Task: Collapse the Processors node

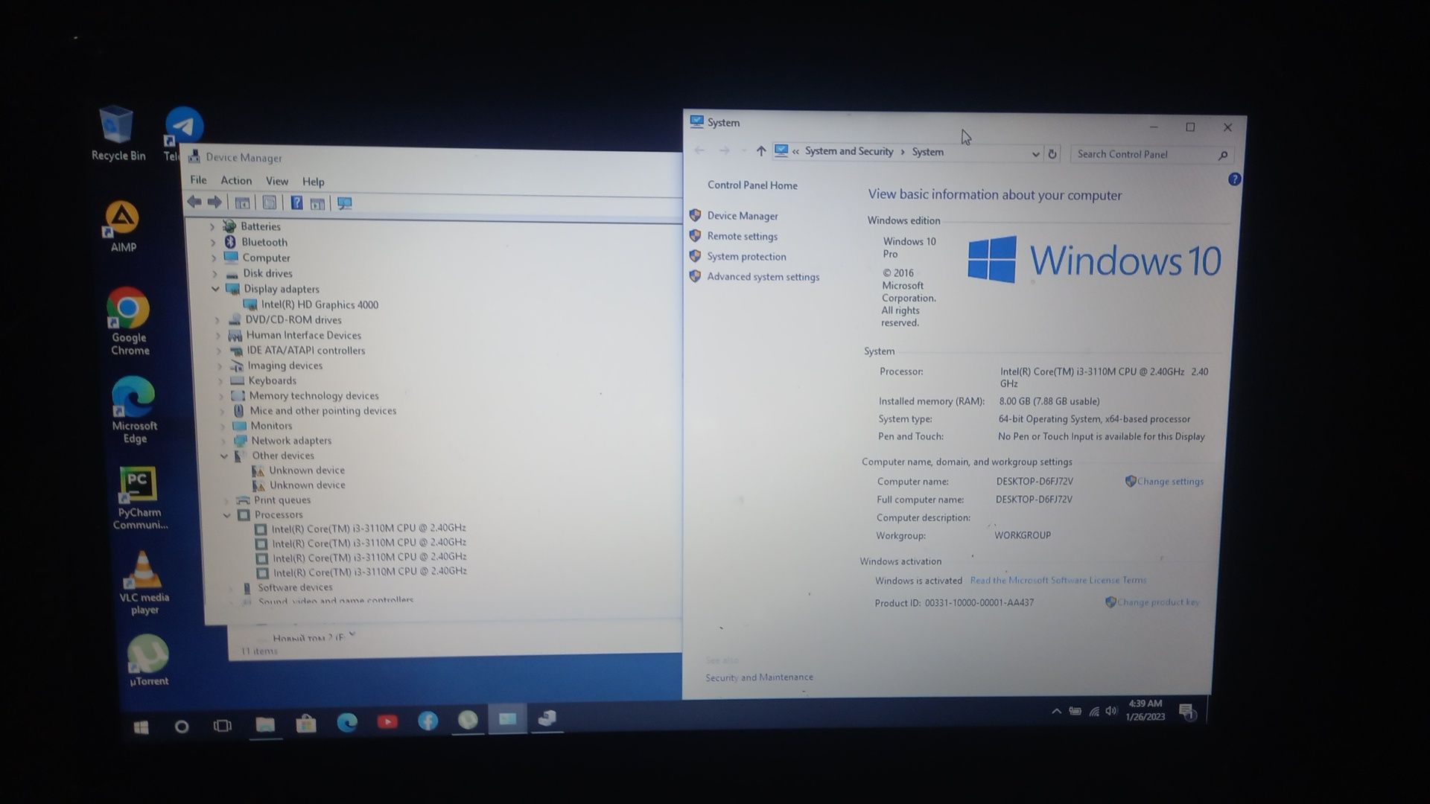Action: (x=227, y=514)
